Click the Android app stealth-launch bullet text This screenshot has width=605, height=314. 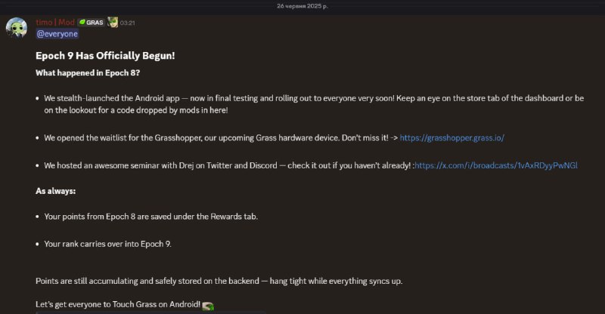coord(314,104)
